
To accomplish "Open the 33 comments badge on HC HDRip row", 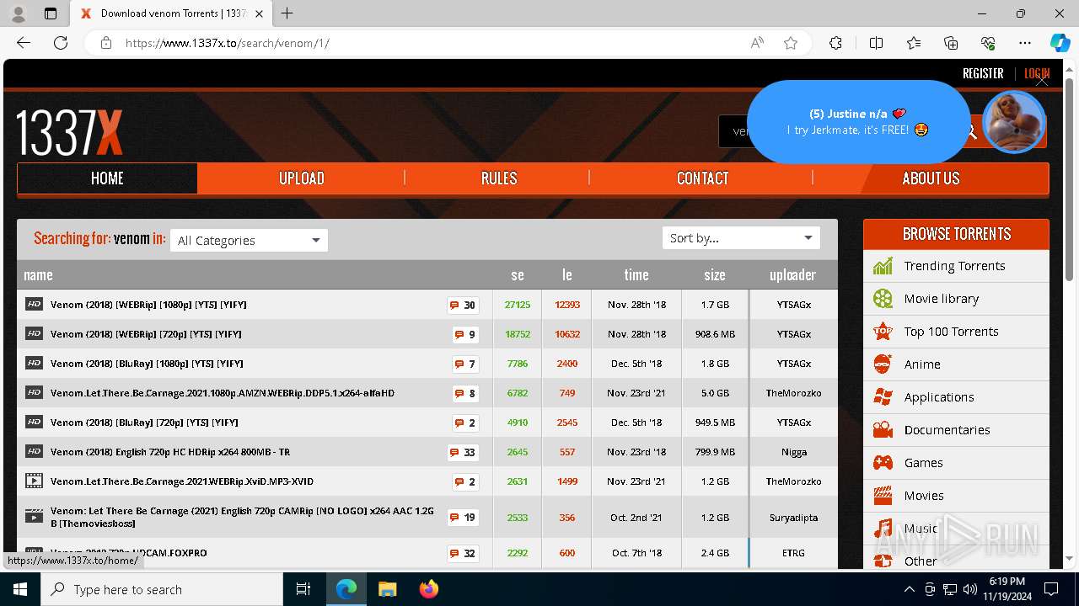I will coord(463,452).
